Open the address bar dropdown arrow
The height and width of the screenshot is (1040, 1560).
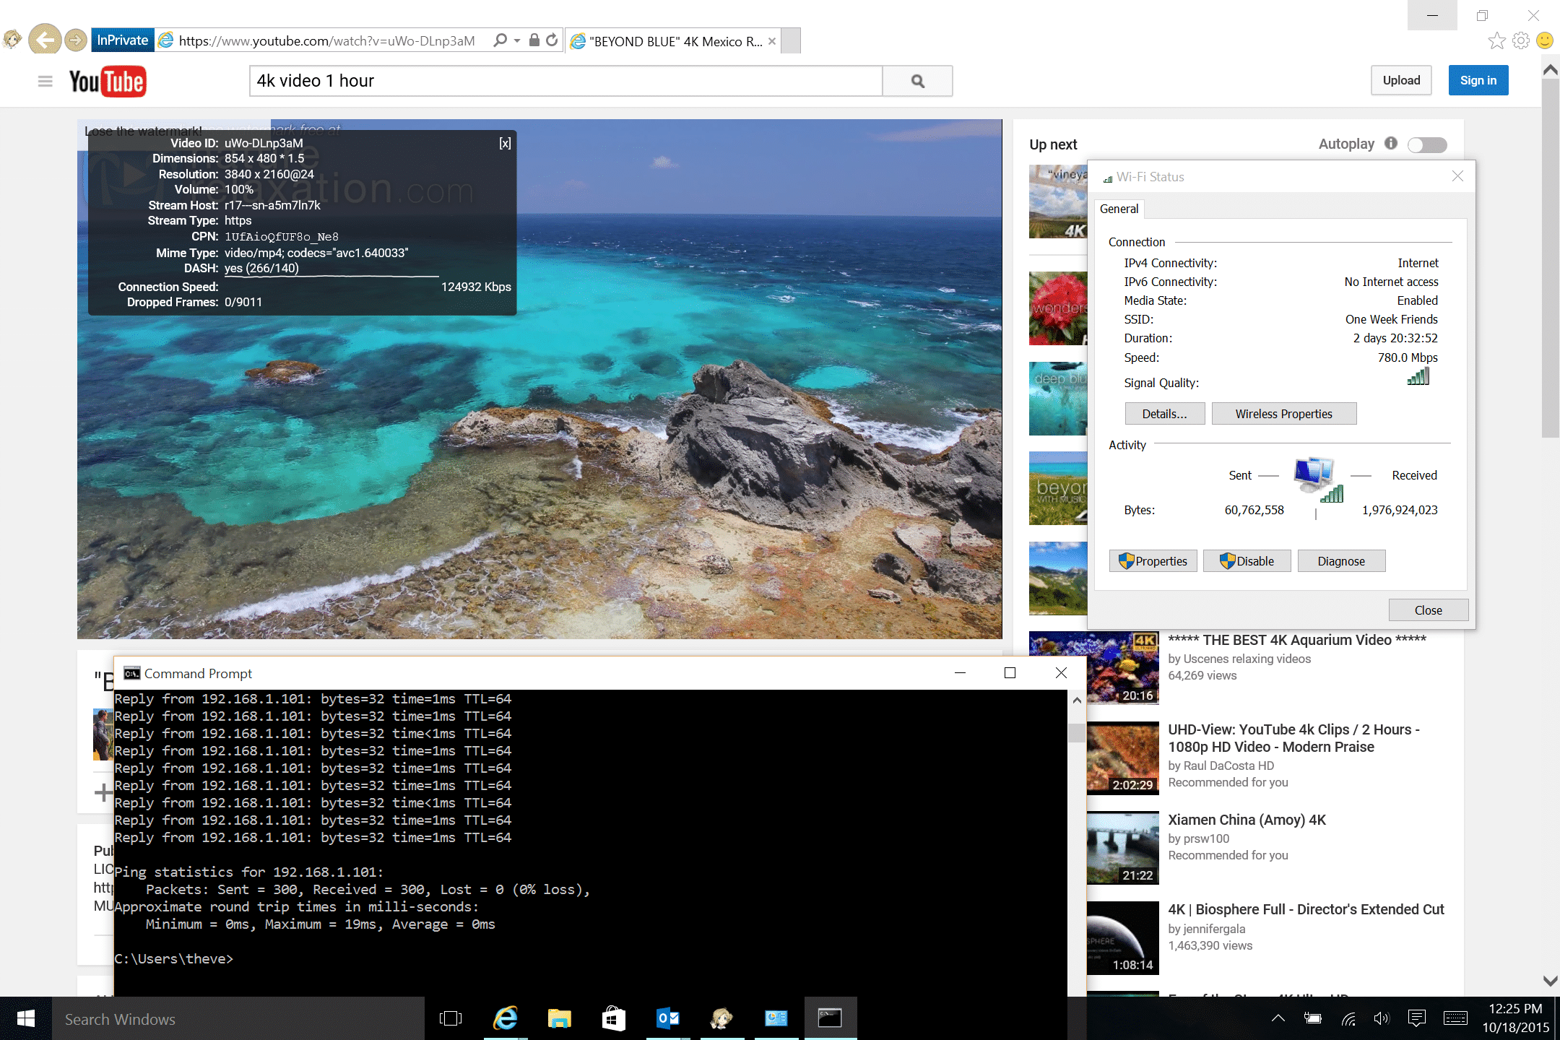coord(517,41)
